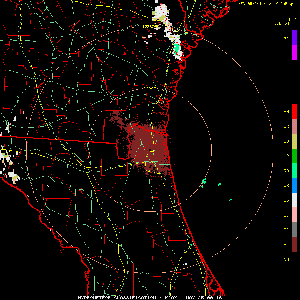The image size is (300, 300).
Task: Click the "WS" legend label
Action: [x=286, y=186]
